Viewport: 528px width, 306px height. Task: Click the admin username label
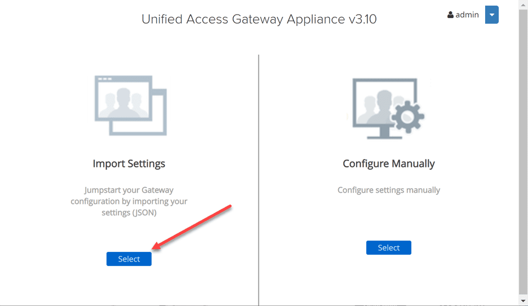(467, 15)
